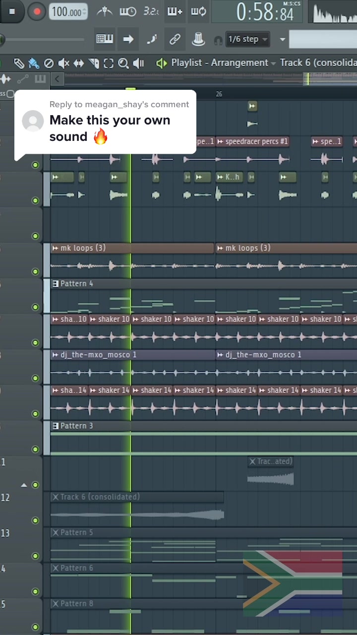Click the Select marquee tool
357x635 pixels.
(109, 63)
